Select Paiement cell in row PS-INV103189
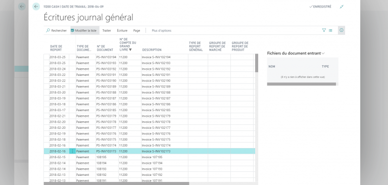This screenshot has height=185, width=388. tap(85, 86)
